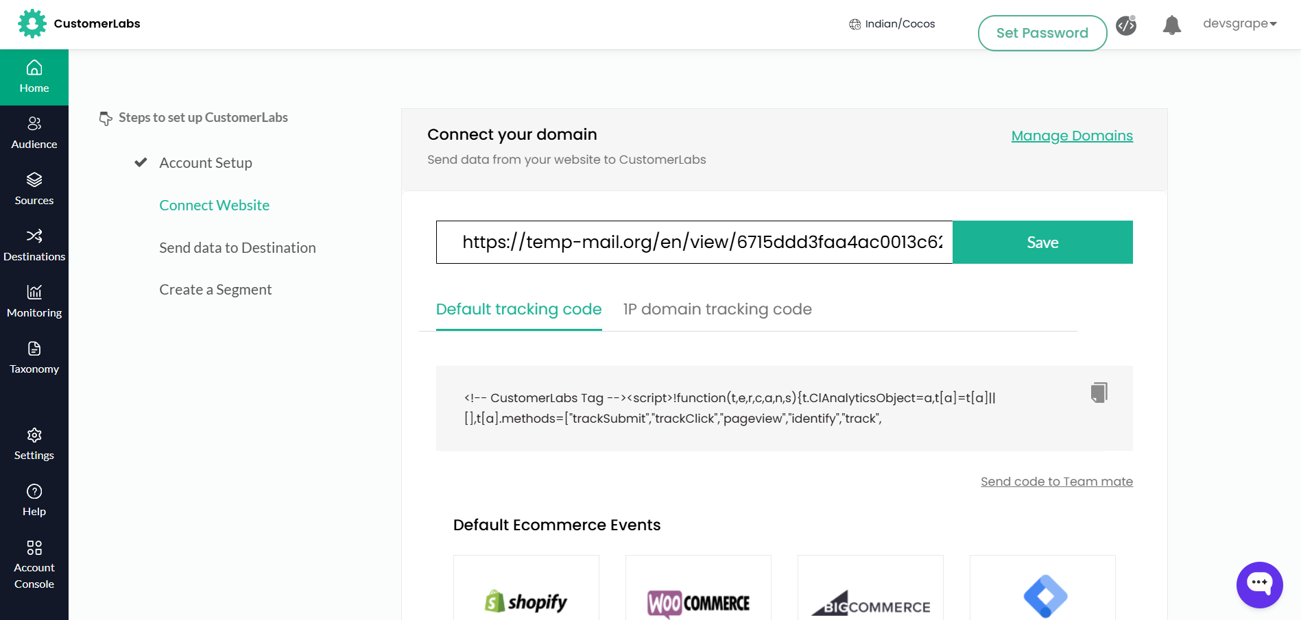Open the Audience section in sidebar
The width and height of the screenshot is (1301, 620).
[34, 133]
